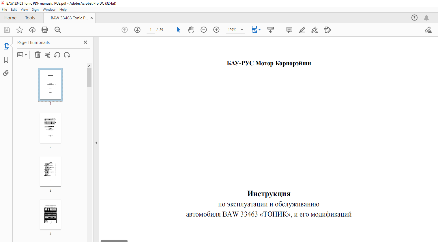Add a comment sticky note

289,30
